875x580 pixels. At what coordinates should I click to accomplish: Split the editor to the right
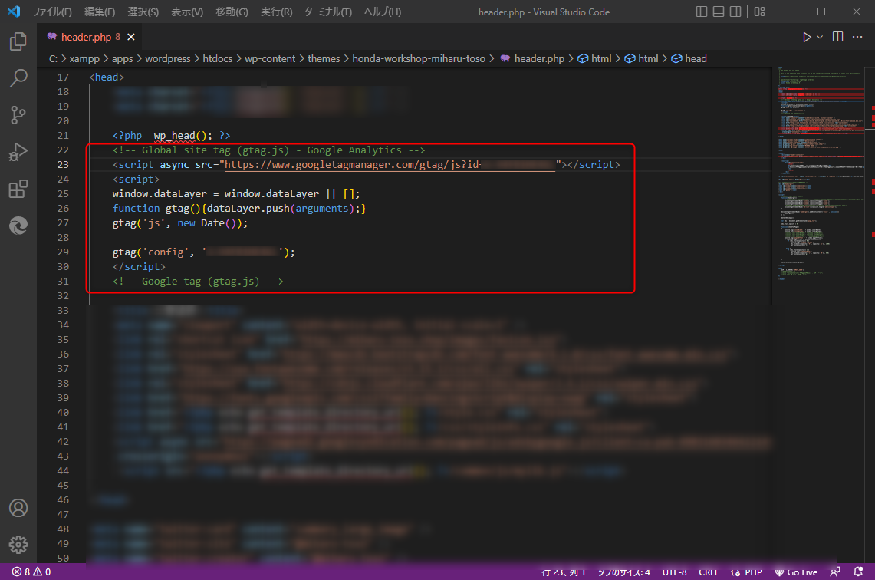pyautogui.click(x=837, y=37)
